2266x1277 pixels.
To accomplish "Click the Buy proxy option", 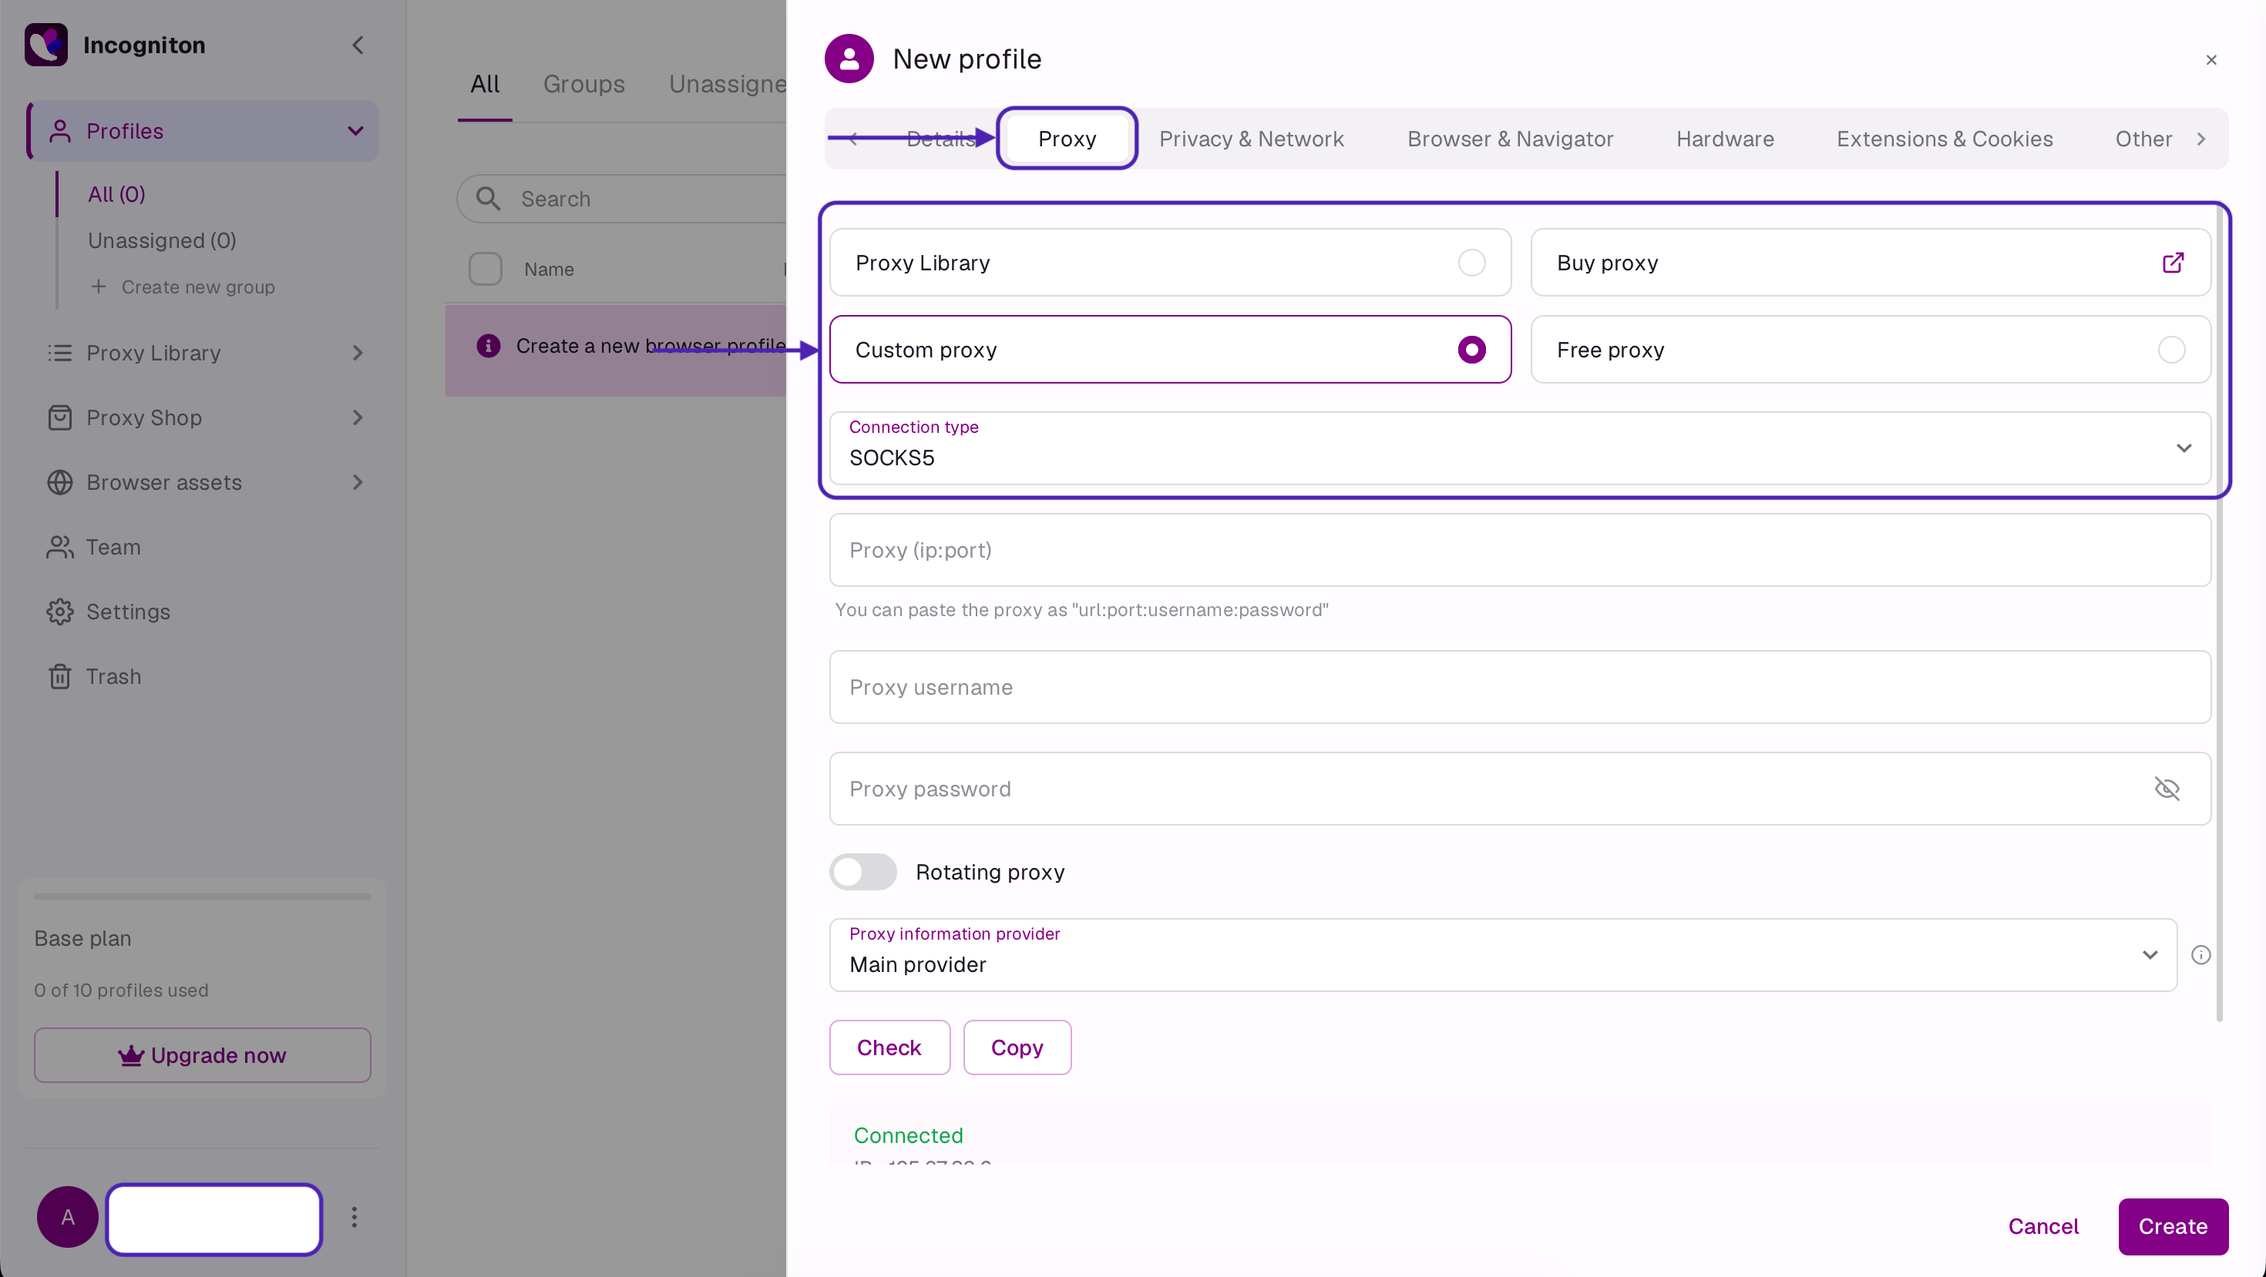I will pyautogui.click(x=1870, y=263).
